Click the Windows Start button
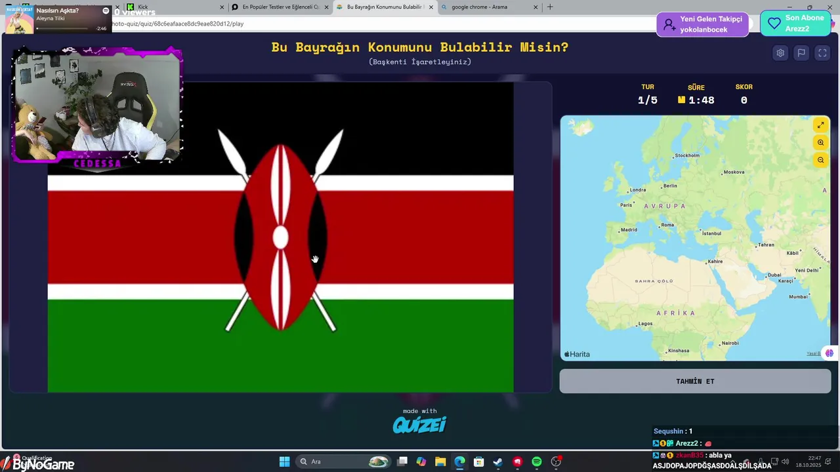The width and height of the screenshot is (840, 472). point(284,462)
